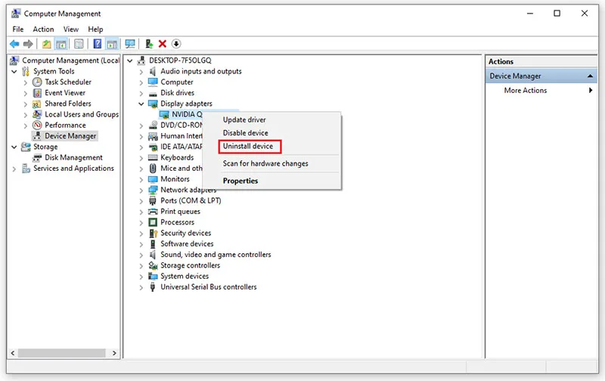Click the Disk Management icon under Storage

pos(37,158)
